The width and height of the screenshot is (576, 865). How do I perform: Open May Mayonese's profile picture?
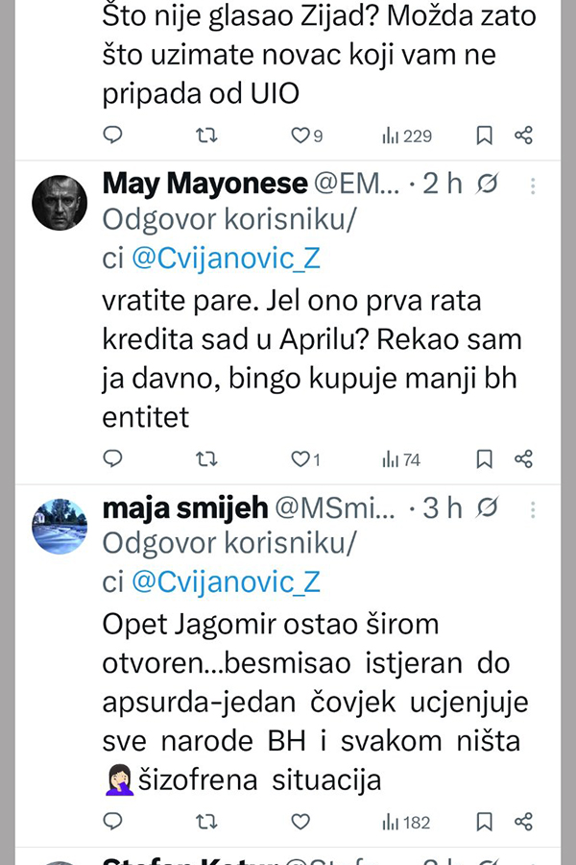pos(60,202)
